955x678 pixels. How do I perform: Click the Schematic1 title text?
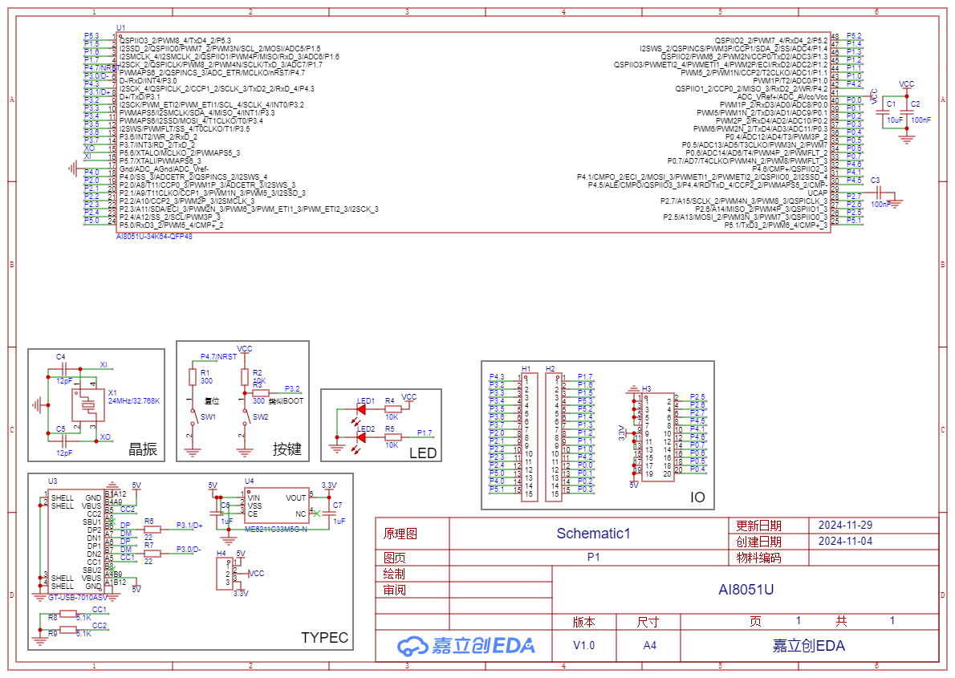coord(593,533)
